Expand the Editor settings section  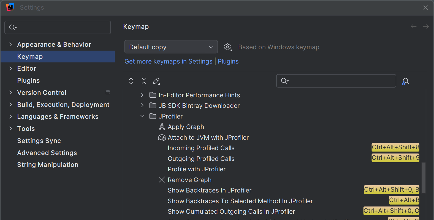click(x=10, y=68)
